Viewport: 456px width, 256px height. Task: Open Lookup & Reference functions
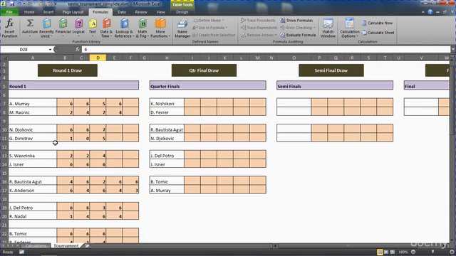pos(124,28)
